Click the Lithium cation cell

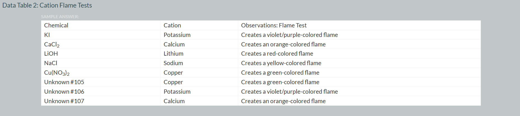click(x=173, y=54)
